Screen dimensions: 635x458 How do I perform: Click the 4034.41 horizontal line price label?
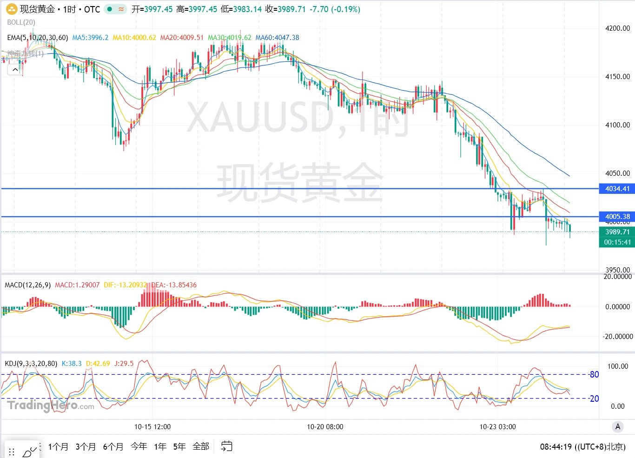[617, 189]
